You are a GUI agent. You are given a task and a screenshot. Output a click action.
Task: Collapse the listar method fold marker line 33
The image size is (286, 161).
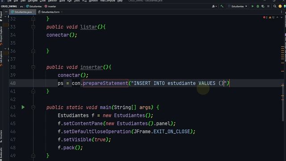click(33, 27)
